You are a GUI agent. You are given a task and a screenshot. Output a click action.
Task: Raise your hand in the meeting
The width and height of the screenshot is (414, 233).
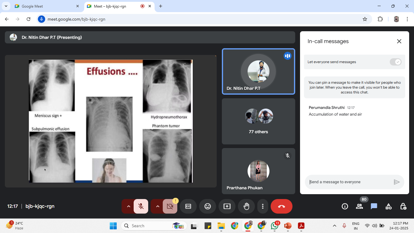pyautogui.click(x=246, y=206)
